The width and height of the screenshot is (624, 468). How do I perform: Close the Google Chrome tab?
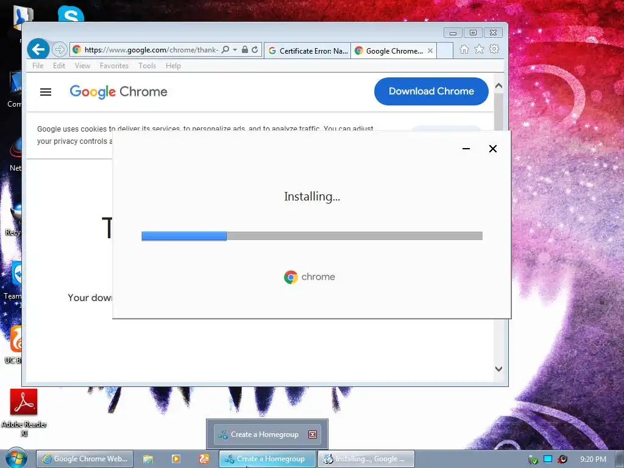tap(430, 51)
